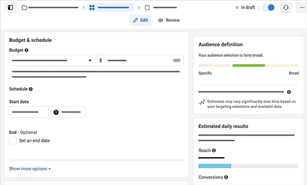Select the ad set grid breadcrumb

(111, 8)
